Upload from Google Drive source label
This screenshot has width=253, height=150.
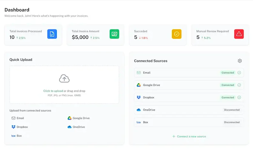pyautogui.click(x=81, y=118)
